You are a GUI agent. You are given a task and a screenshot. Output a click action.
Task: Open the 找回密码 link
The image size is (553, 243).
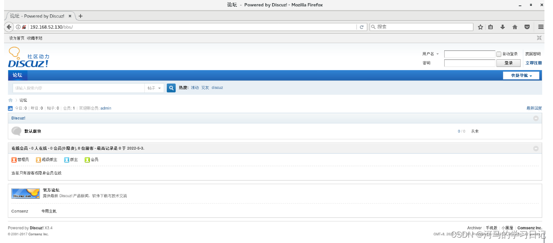533,54
